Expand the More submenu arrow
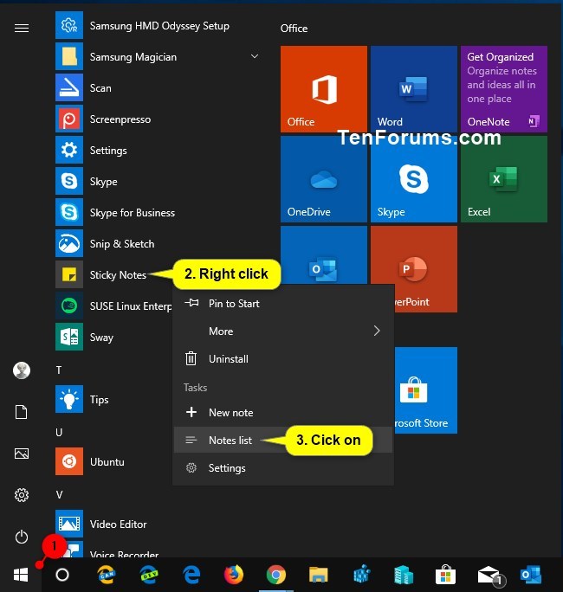Viewport: 563px width, 592px height. (377, 331)
